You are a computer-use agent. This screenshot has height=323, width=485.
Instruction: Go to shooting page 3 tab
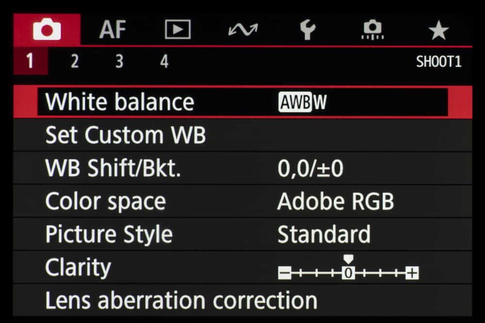[x=119, y=62]
